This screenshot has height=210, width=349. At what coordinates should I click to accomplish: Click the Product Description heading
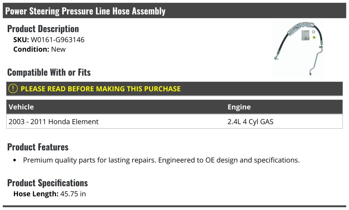pyautogui.click(x=43, y=29)
